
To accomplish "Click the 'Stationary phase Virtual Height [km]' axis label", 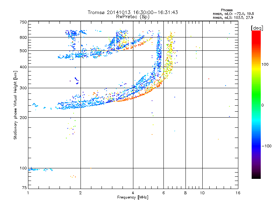I will point(15,105).
